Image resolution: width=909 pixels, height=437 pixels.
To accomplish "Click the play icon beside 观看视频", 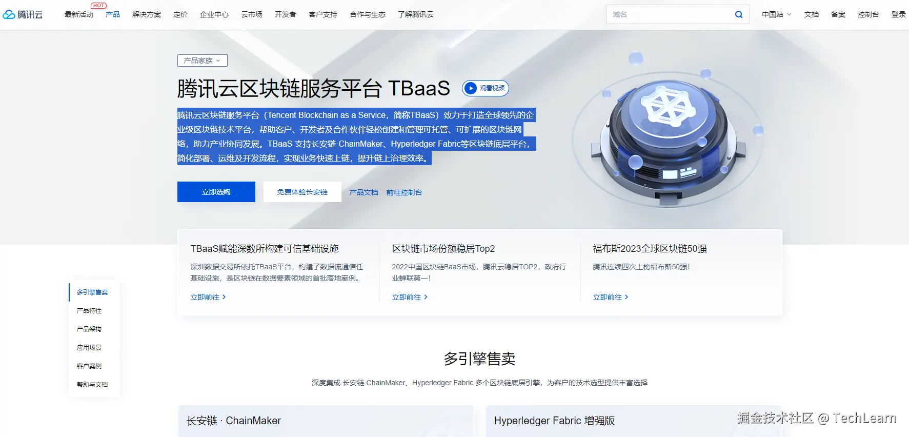I will click(x=470, y=88).
